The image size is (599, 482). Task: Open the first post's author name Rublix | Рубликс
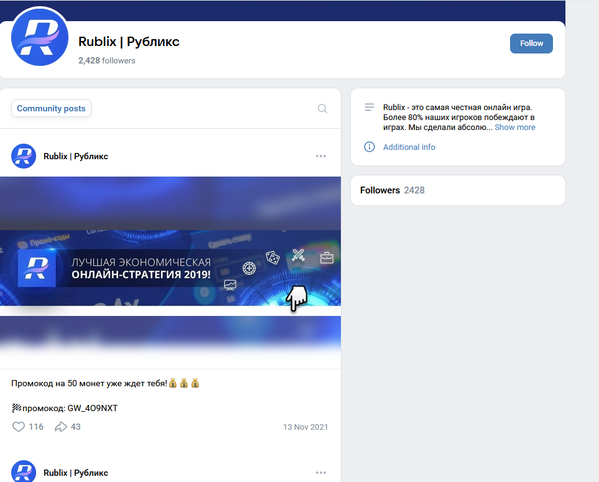pos(76,156)
